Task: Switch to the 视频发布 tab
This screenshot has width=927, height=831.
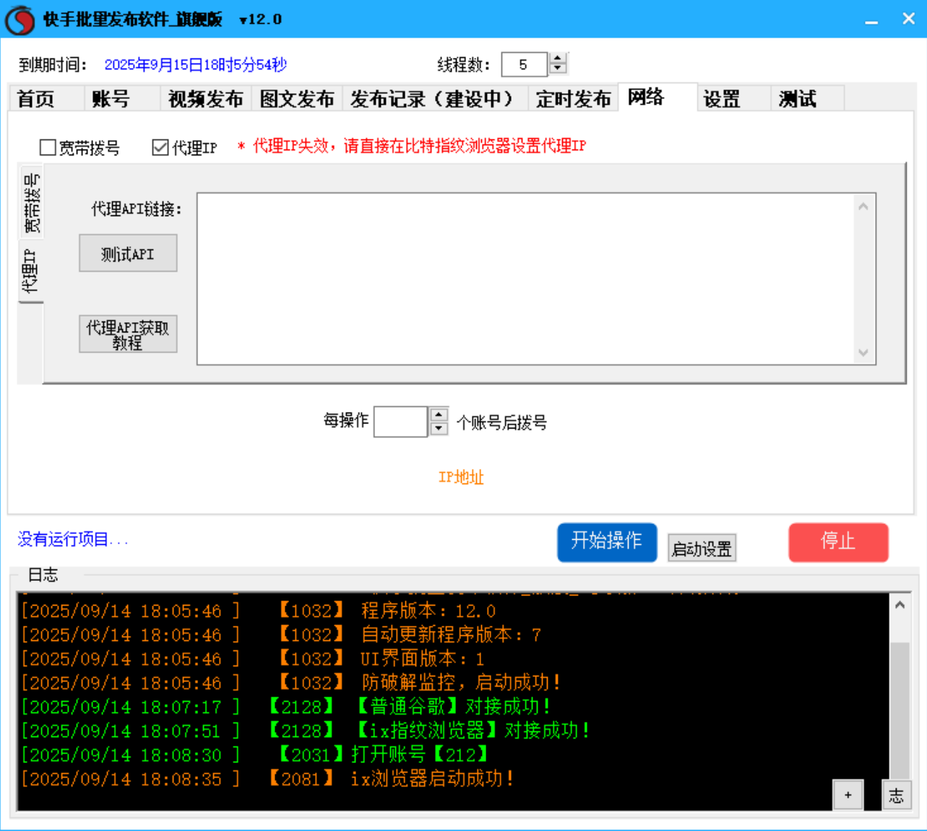Action: pos(204,100)
